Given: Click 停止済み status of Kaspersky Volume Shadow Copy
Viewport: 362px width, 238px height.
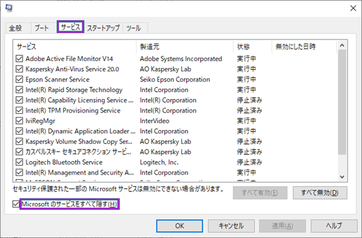Looking at the screenshot, I should point(250,142).
